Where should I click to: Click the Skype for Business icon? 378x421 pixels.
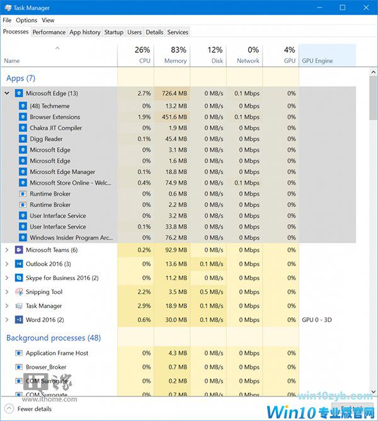click(x=19, y=278)
